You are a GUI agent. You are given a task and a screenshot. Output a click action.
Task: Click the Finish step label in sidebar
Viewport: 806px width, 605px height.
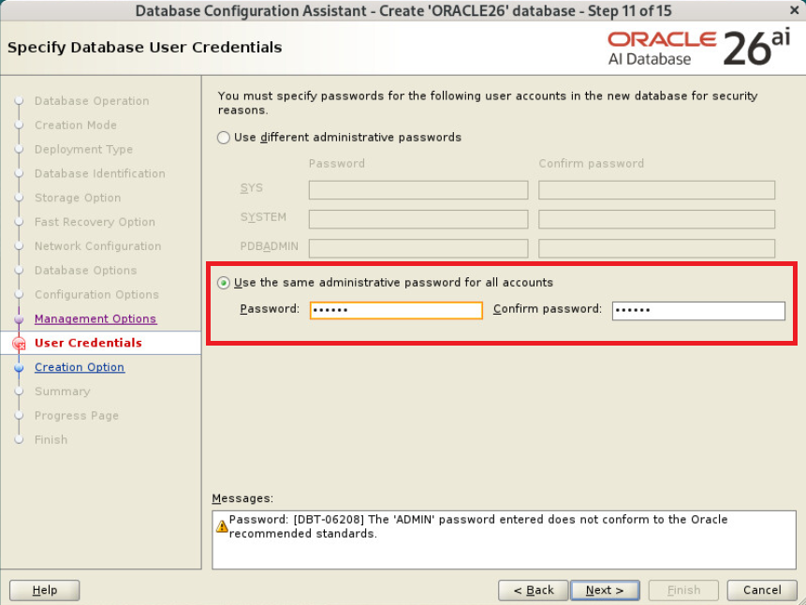click(x=51, y=440)
